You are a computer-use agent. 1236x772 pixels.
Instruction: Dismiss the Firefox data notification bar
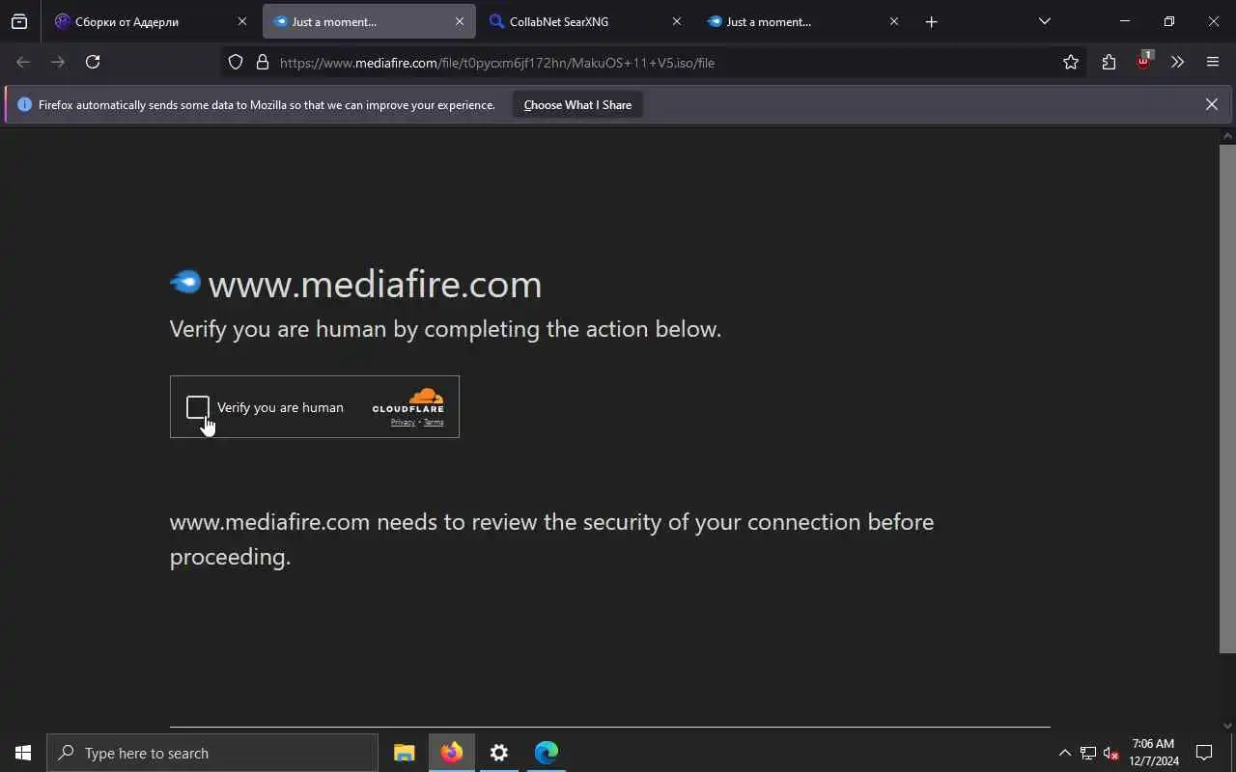[1212, 104]
